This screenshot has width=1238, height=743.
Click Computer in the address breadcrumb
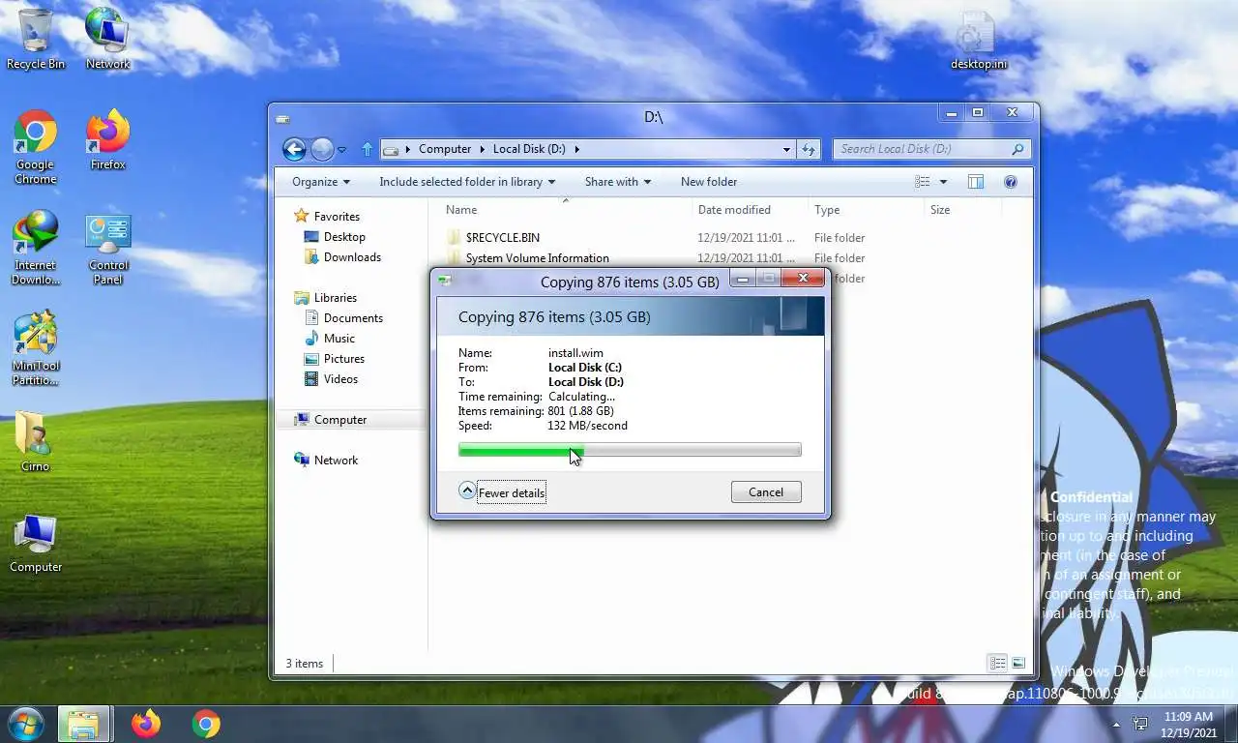point(445,149)
